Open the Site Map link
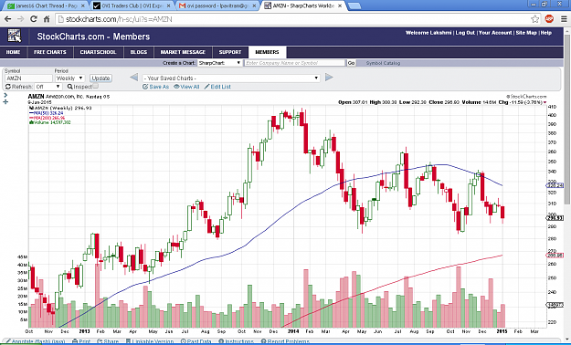571x345 pixels. [526, 33]
